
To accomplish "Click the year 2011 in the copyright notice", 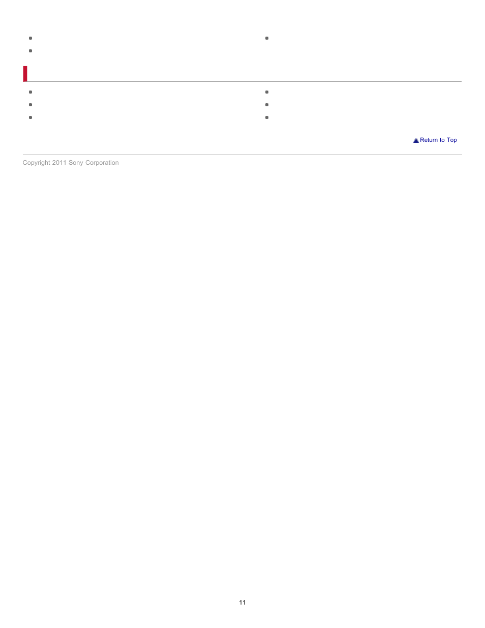I will point(59,163).
